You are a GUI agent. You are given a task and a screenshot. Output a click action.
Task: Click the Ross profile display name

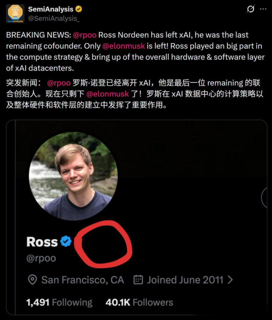tap(42, 242)
